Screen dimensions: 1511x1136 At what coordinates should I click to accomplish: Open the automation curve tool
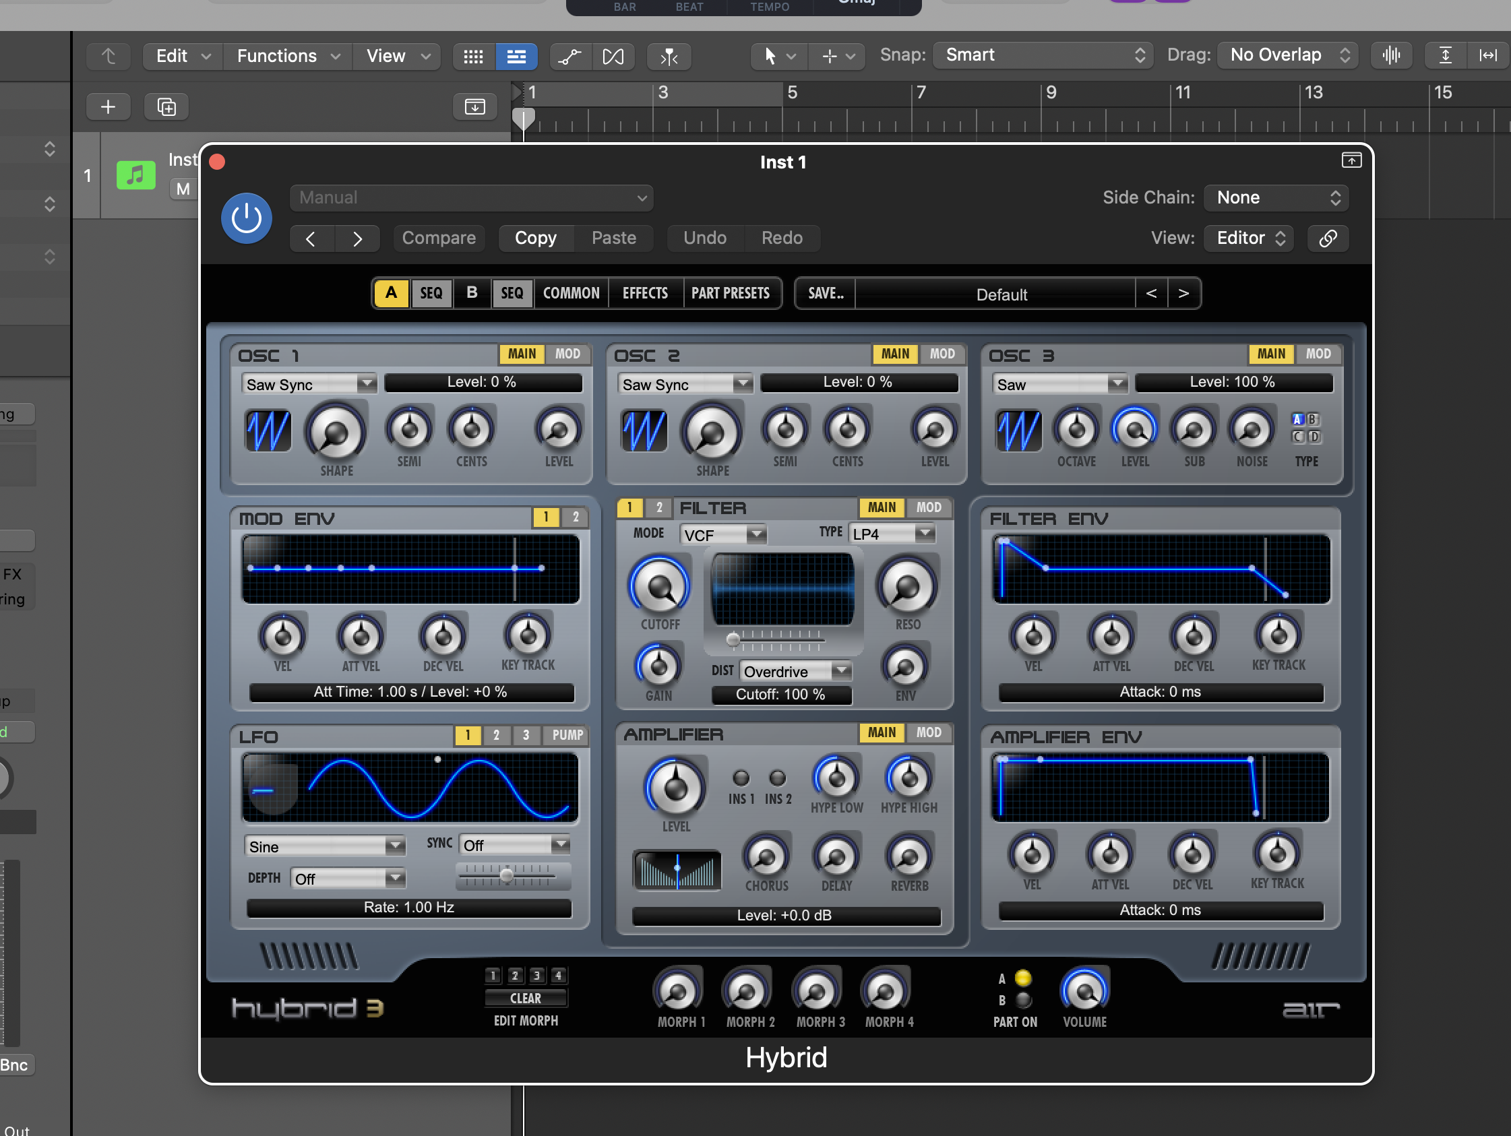pos(569,56)
